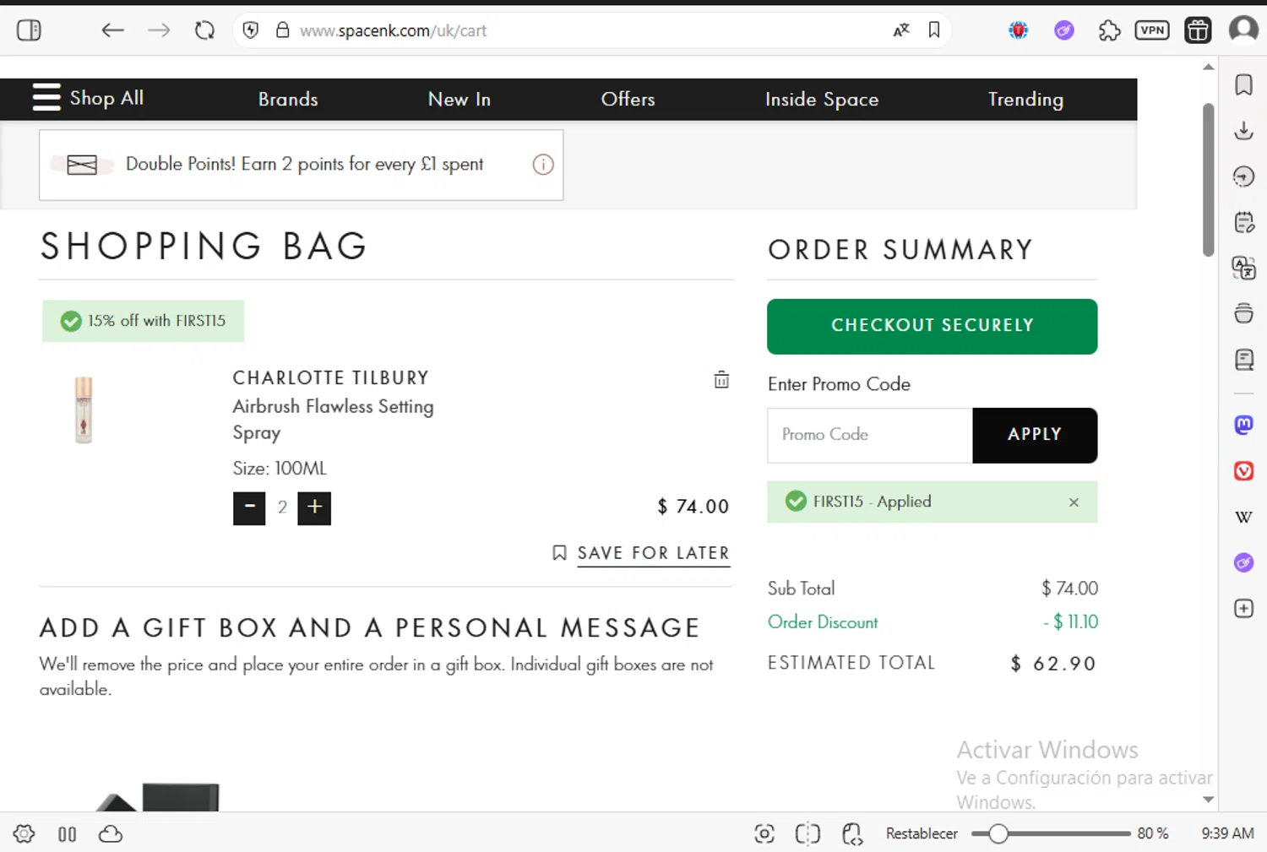Open browser settings gear in status bar

coord(24,834)
